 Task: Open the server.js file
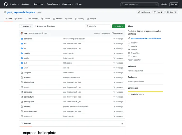27,107
